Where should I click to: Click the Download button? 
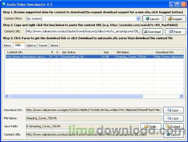pyautogui.click(x=153, y=32)
